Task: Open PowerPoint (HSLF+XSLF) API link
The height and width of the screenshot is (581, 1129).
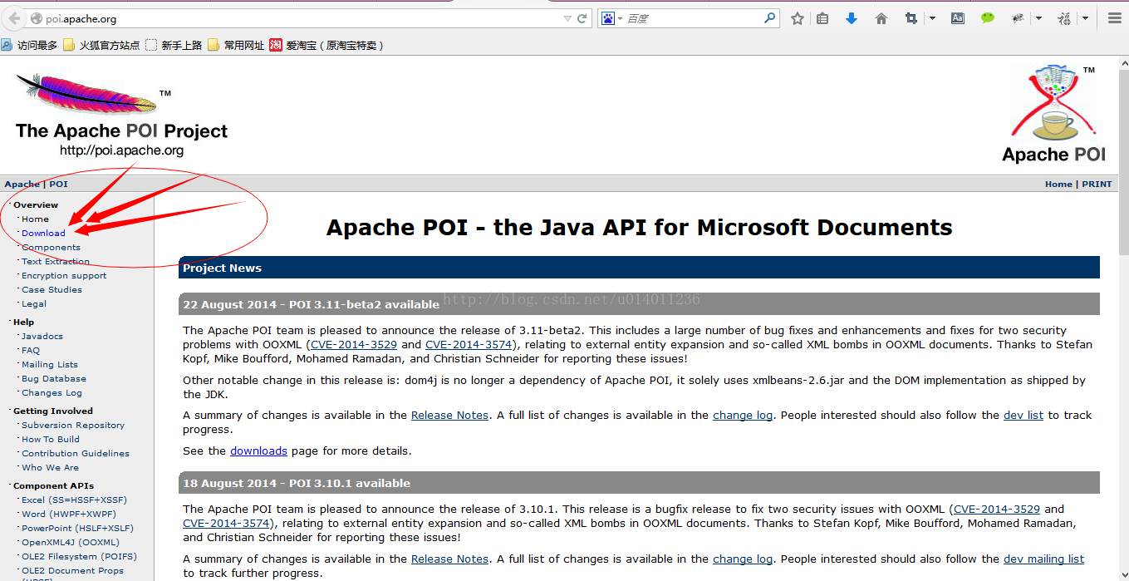Action: point(77,529)
